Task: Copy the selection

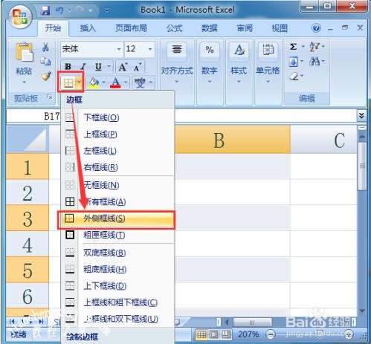Action: click(x=45, y=61)
